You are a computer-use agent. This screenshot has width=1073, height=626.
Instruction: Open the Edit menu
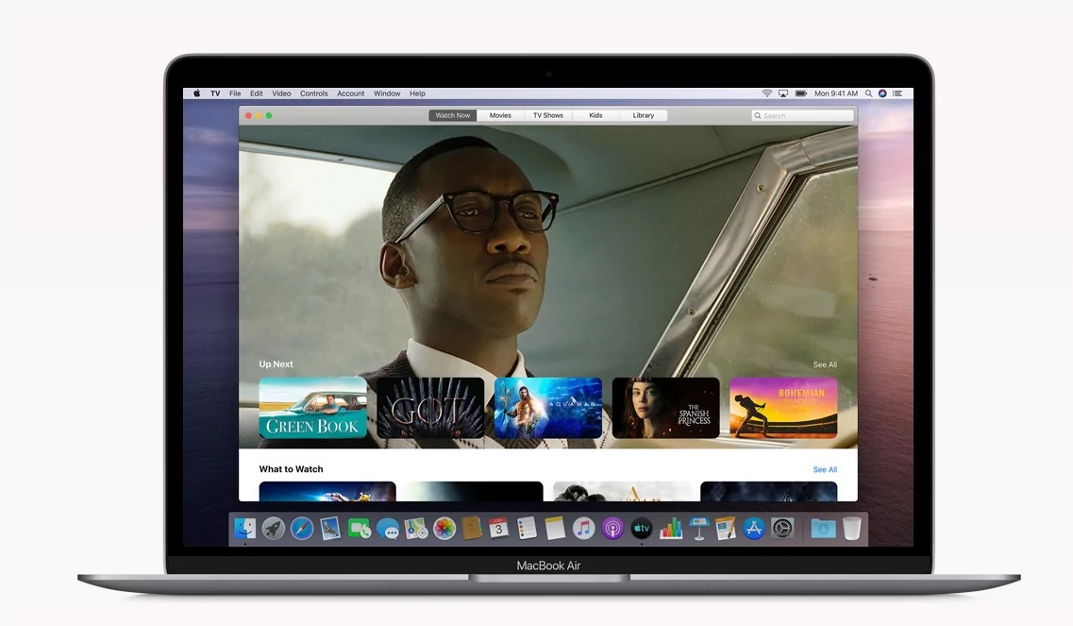coord(257,93)
